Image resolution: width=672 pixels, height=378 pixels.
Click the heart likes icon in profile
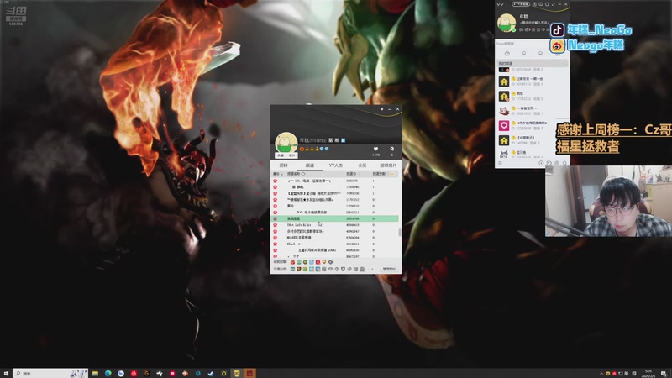pos(375,150)
